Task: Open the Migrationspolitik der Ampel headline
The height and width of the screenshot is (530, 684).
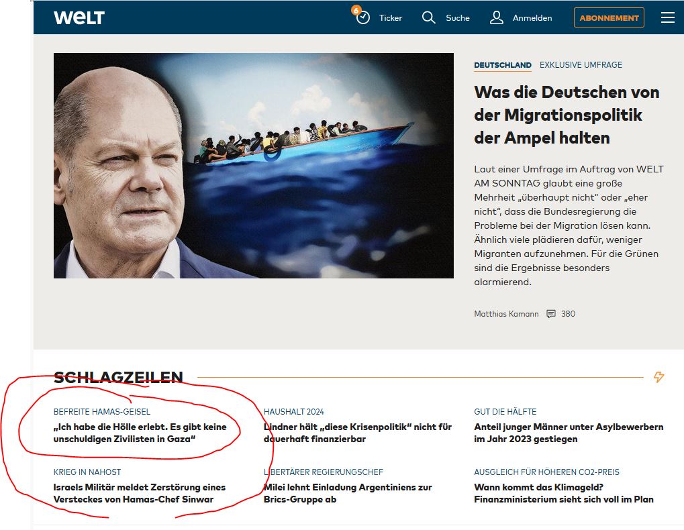Action: (x=567, y=115)
